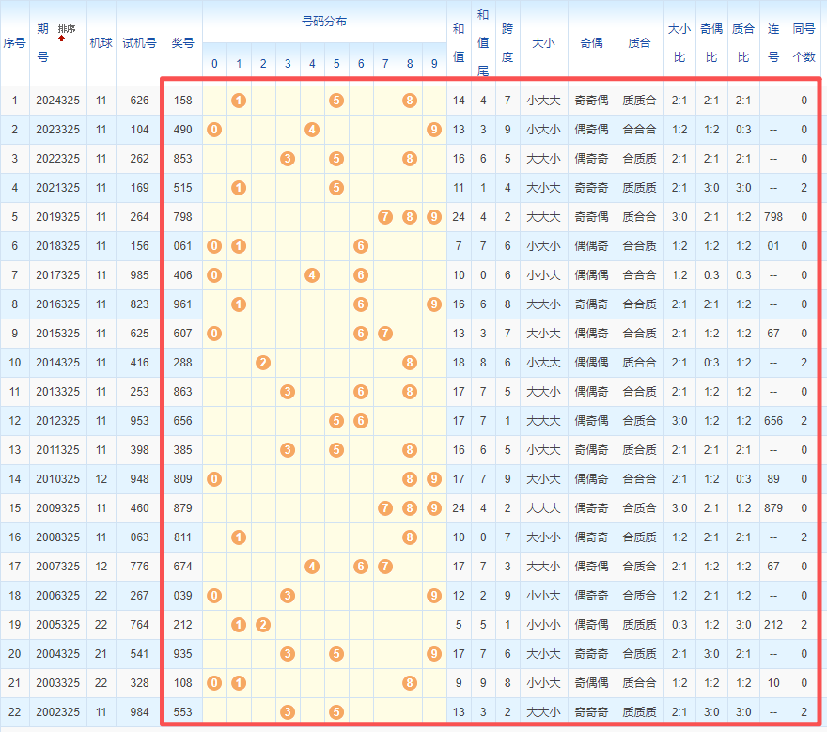Click 小大大 in row 2024325
The image size is (827, 732).
(x=544, y=101)
